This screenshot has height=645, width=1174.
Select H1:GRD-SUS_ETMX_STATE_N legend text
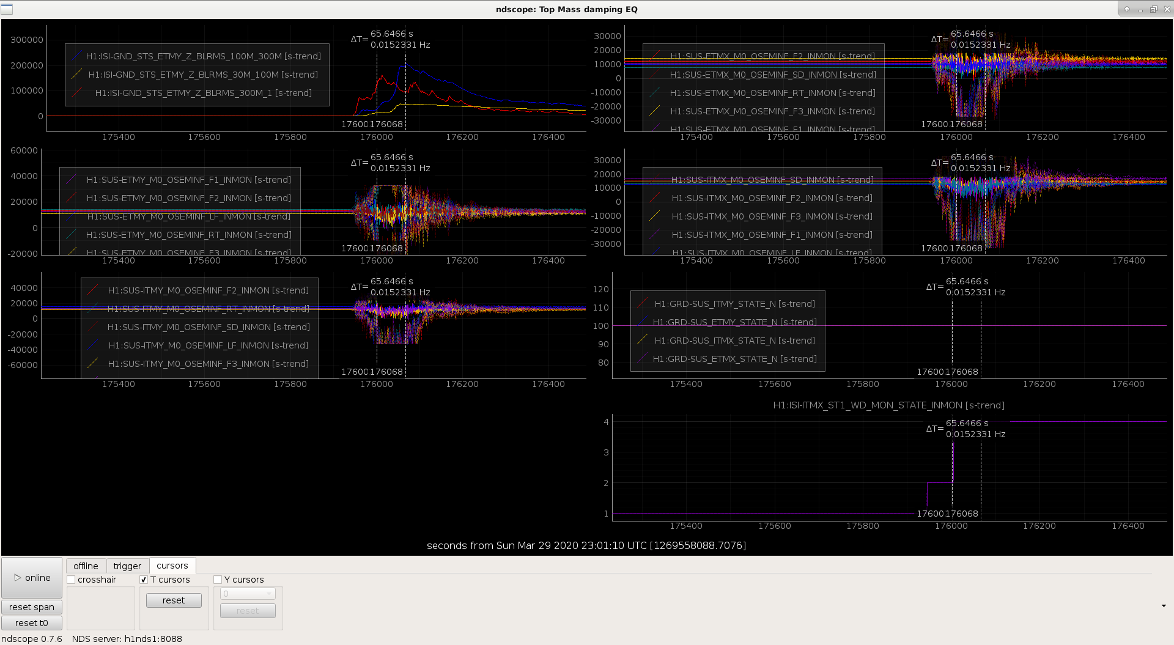coord(735,359)
